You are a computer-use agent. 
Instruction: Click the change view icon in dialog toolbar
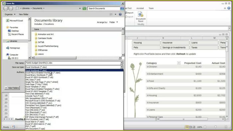[x=111, y=14]
